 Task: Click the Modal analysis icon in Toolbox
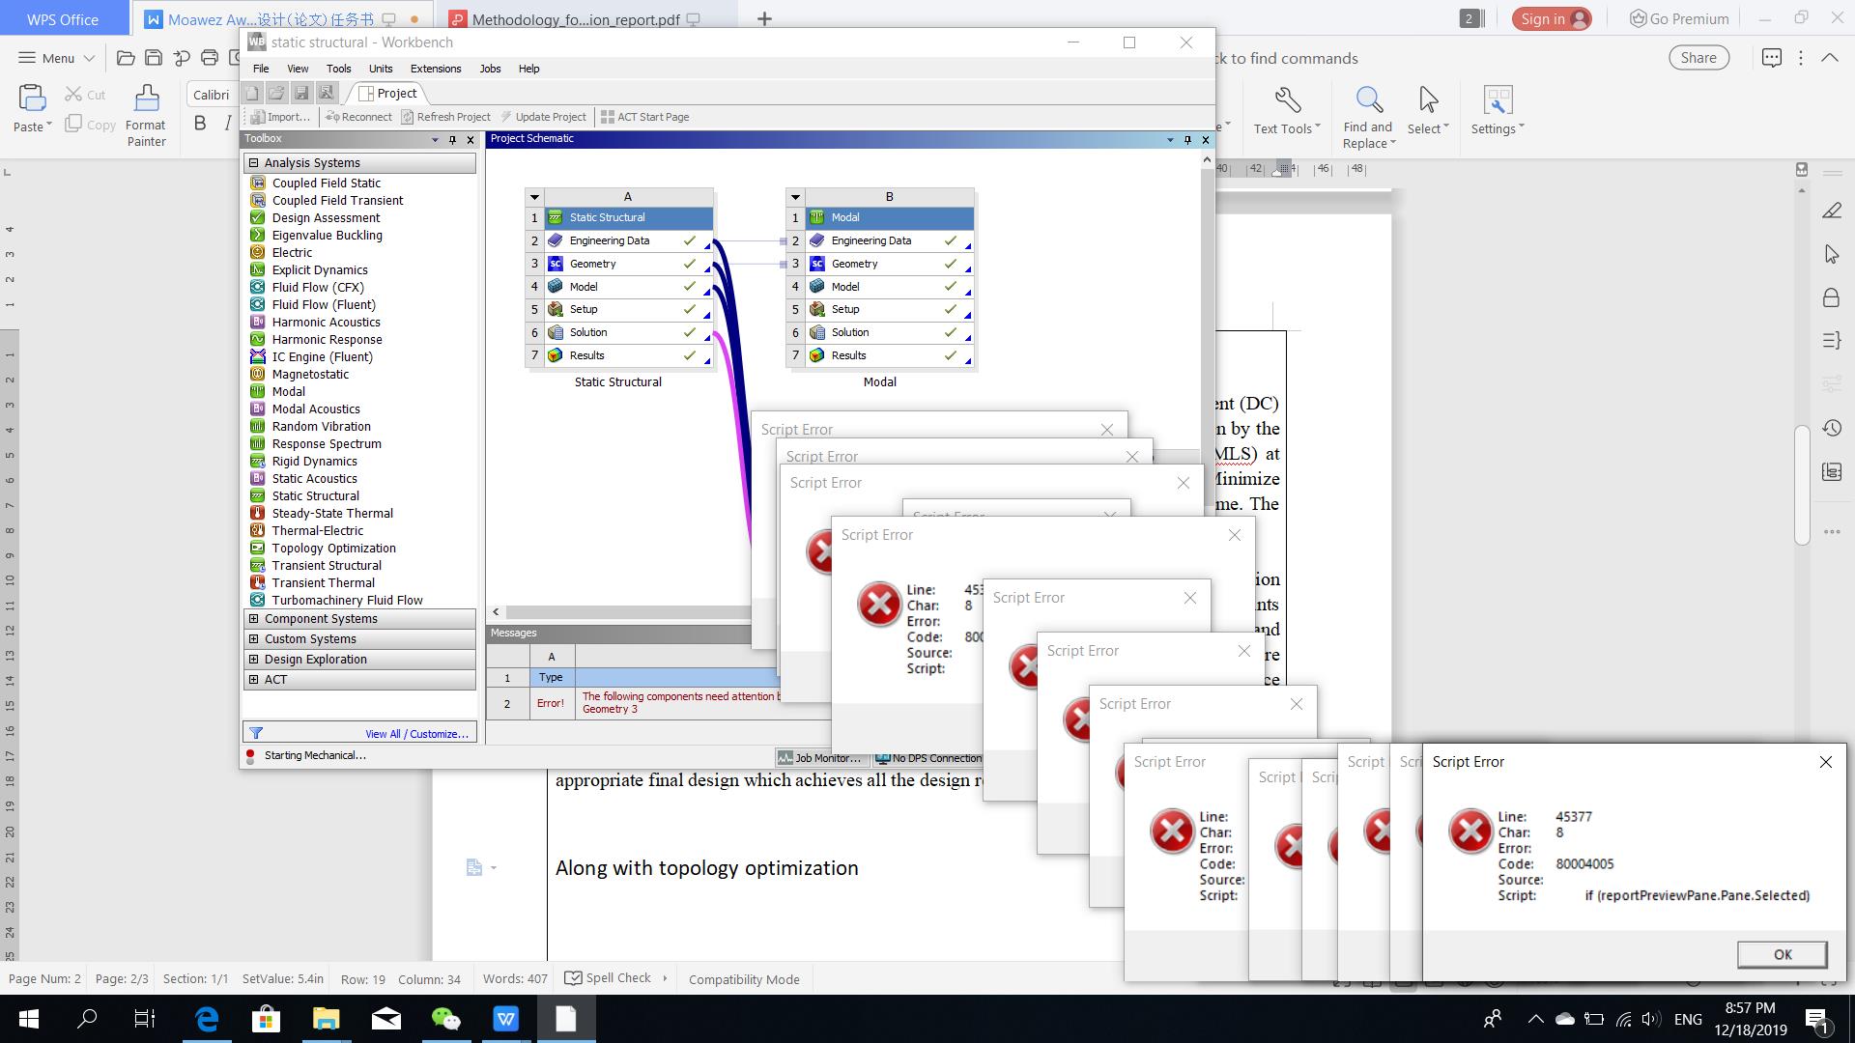[x=258, y=391]
